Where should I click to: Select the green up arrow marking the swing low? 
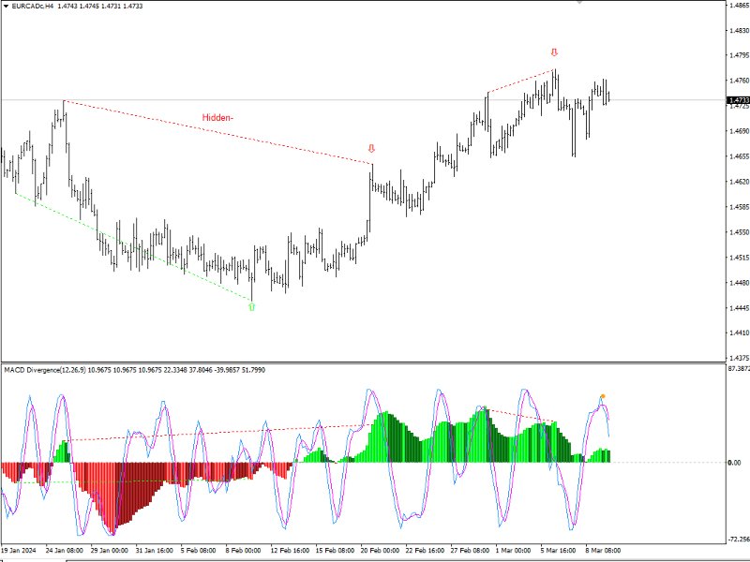click(x=250, y=306)
